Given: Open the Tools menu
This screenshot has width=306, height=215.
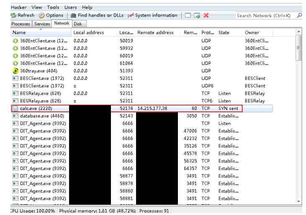Looking at the screenshot, I should click(53, 8).
